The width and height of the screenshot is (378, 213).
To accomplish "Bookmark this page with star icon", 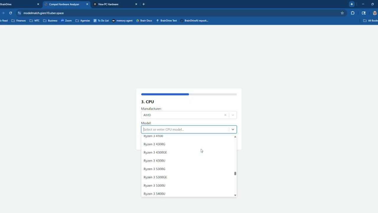I will click(x=342, y=13).
